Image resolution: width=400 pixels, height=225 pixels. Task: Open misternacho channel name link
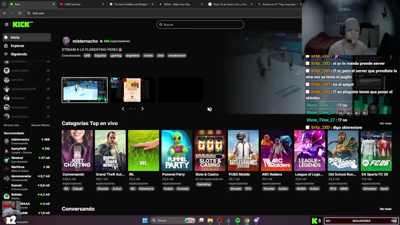85,41
